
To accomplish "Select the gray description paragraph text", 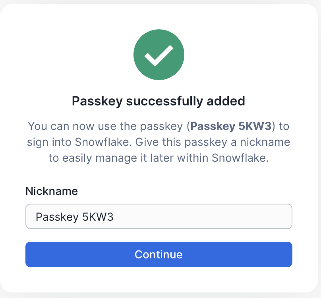I will [159, 142].
